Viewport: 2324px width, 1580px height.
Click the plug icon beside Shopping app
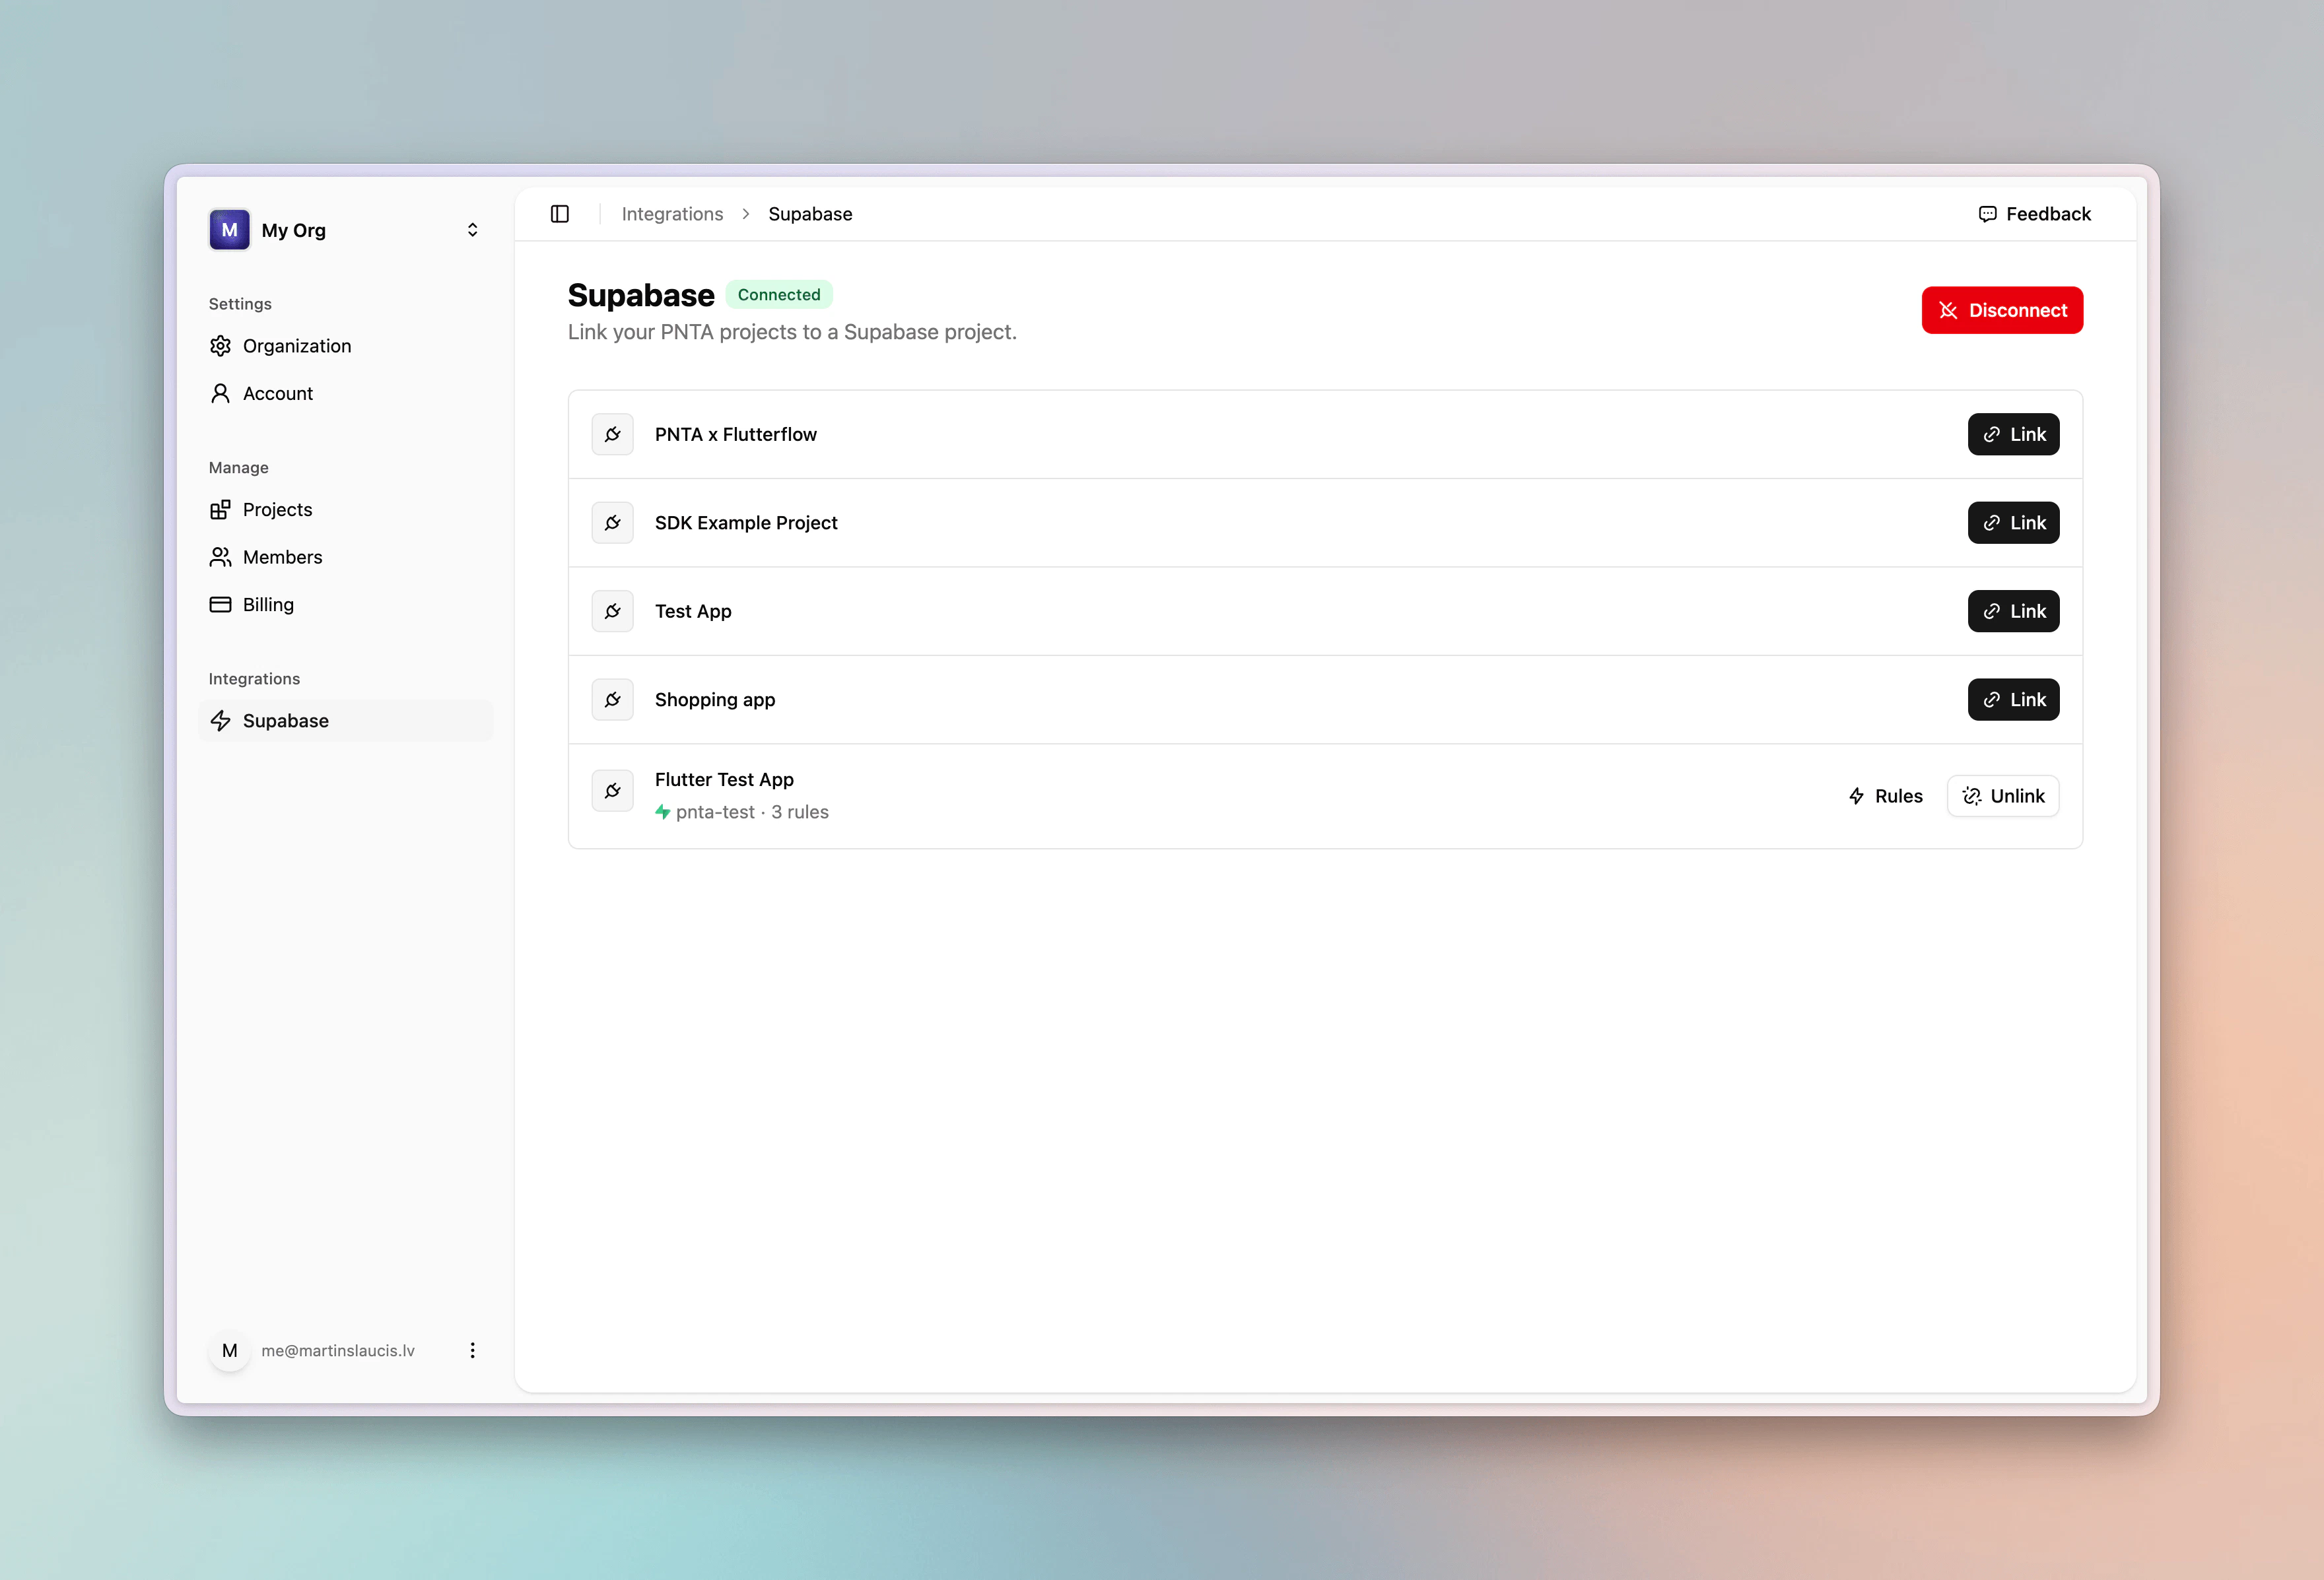tap(613, 700)
